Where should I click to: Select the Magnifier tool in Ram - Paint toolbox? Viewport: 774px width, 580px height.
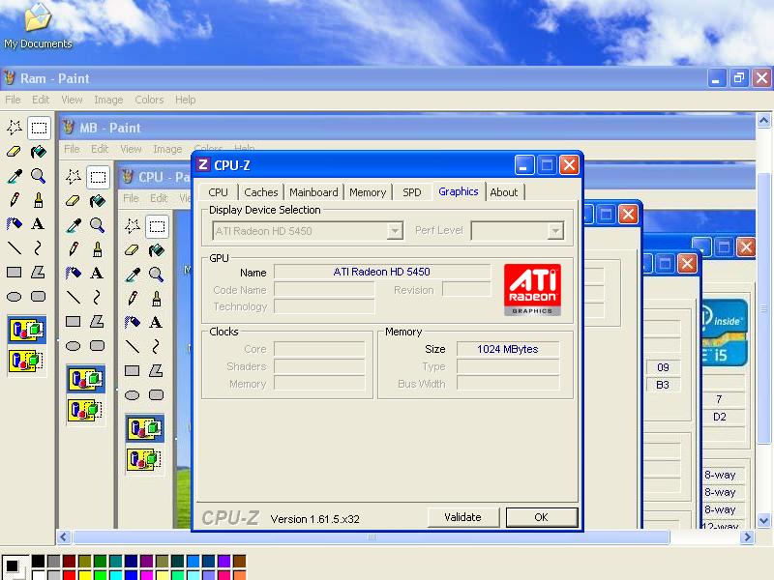pyautogui.click(x=38, y=176)
